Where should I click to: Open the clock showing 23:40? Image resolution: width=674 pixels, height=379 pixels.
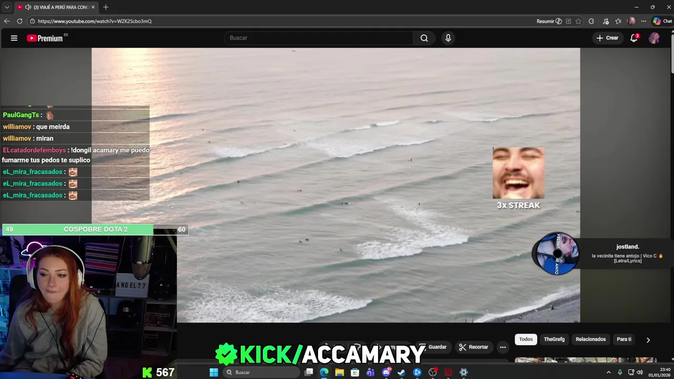click(659, 372)
